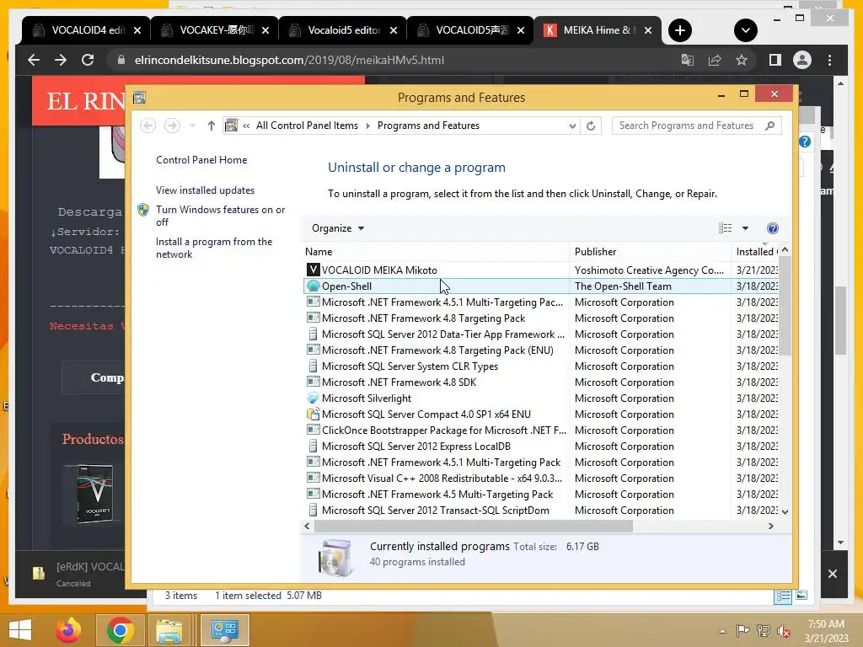
Task: Open View installed updates link
Action: (x=205, y=190)
